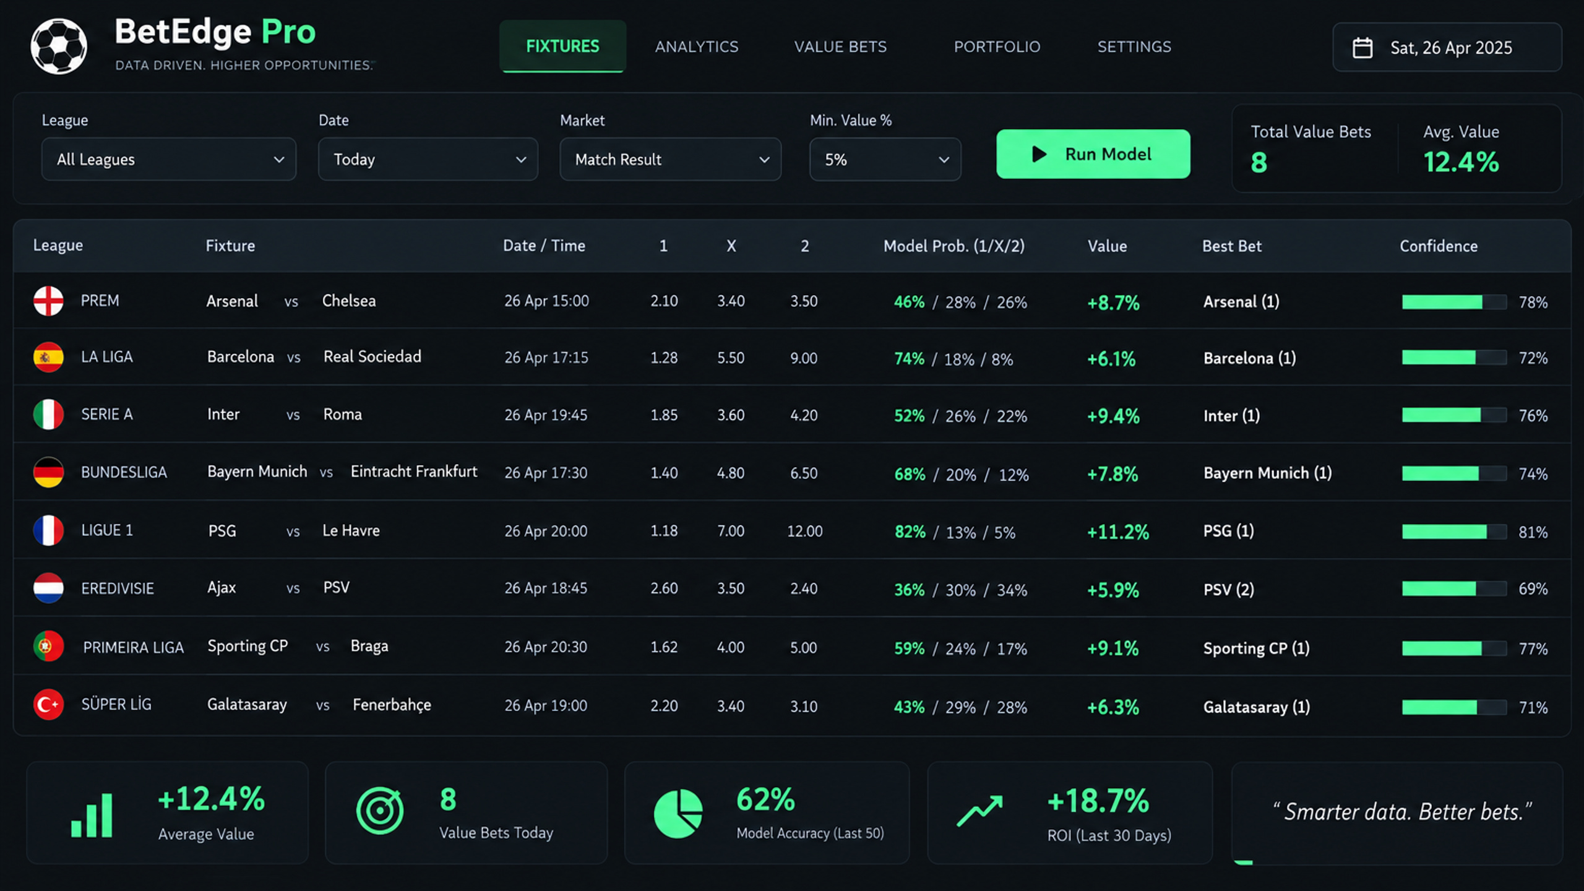Viewport: 1584px width, 891px height.
Task: Click the trending arrow icon for ROI
Action: (x=980, y=811)
